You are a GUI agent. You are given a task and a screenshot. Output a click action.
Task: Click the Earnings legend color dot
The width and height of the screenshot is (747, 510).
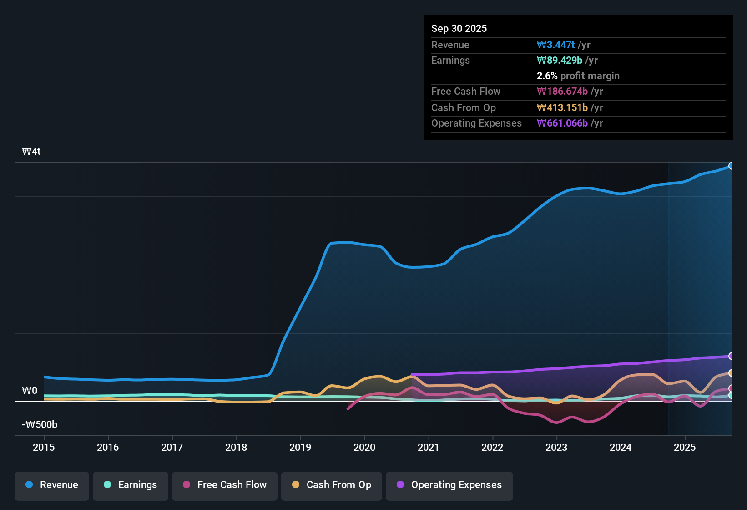coord(107,485)
